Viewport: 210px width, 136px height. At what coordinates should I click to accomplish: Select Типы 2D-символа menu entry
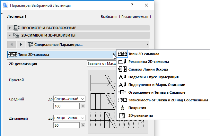coord(144,54)
